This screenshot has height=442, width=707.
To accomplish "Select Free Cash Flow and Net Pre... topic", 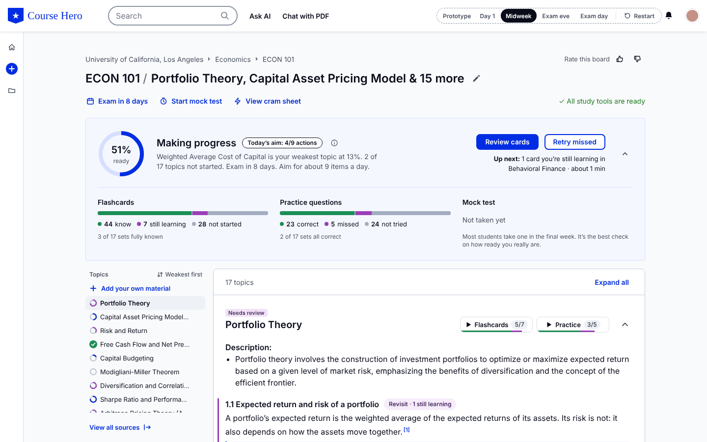I will click(145, 344).
